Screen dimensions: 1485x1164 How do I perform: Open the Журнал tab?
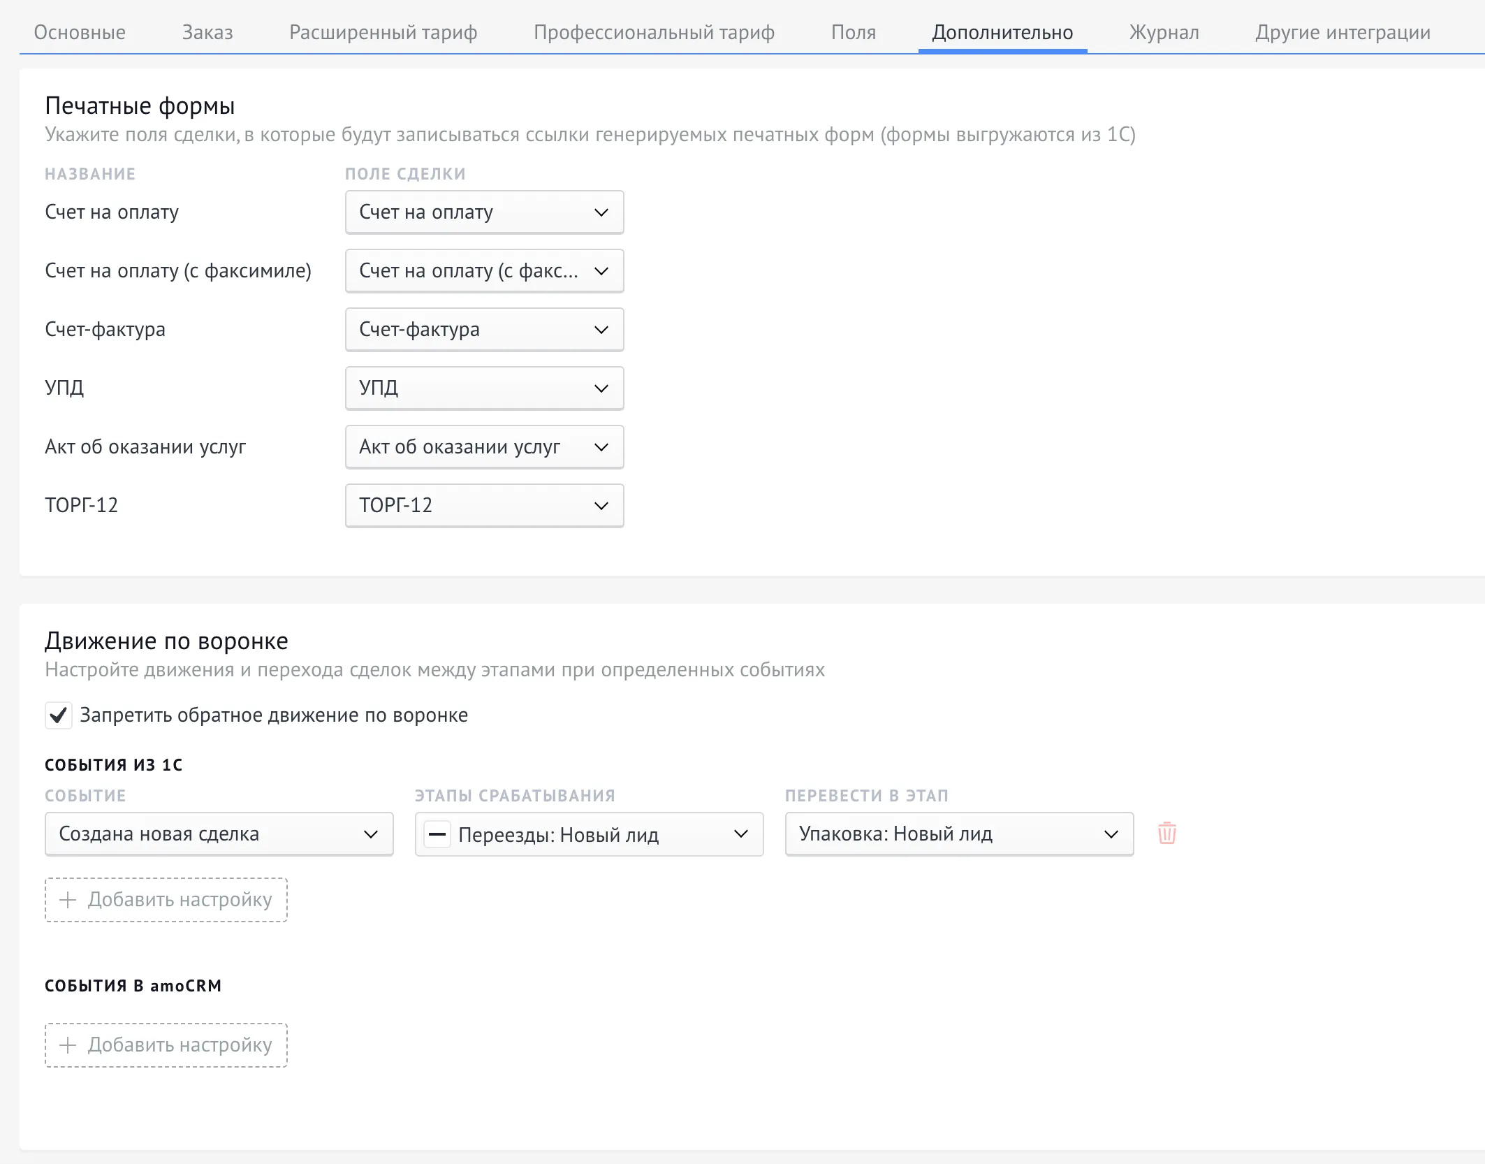(x=1164, y=32)
